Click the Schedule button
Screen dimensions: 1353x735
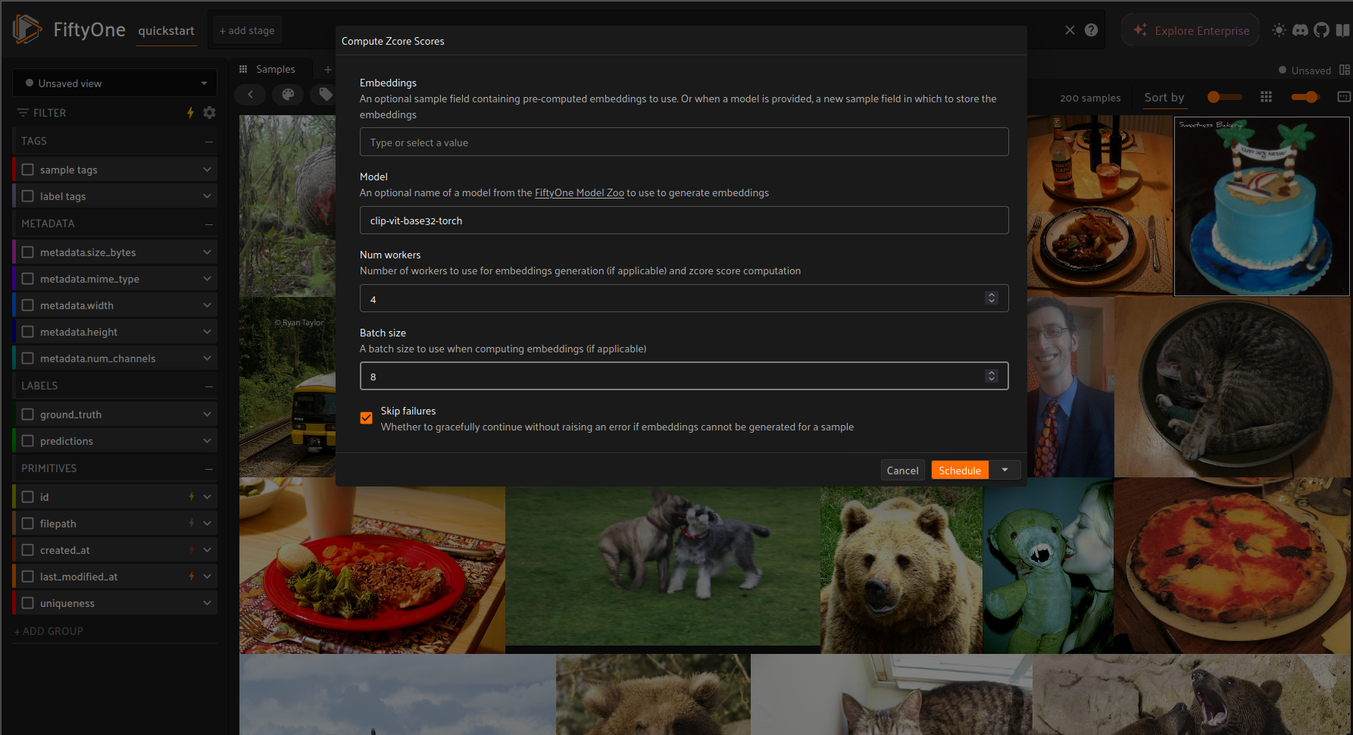point(960,471)
